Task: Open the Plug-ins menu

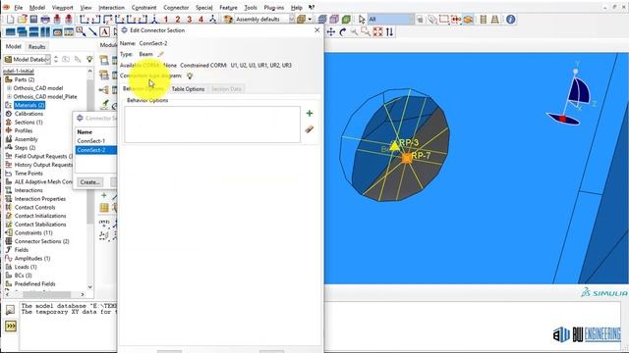Action: 273,7
